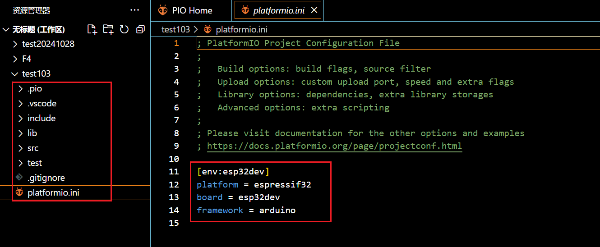Click the 'Advanced options: extra scripting' comment

[x=303, y=108]
